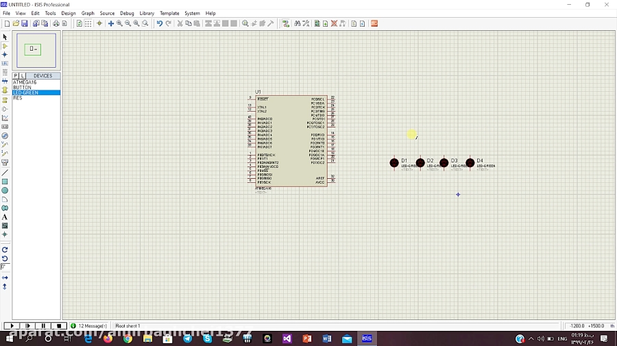Click the Rotate Clockwise icon

pyautogui.click(x=5, y=249)
